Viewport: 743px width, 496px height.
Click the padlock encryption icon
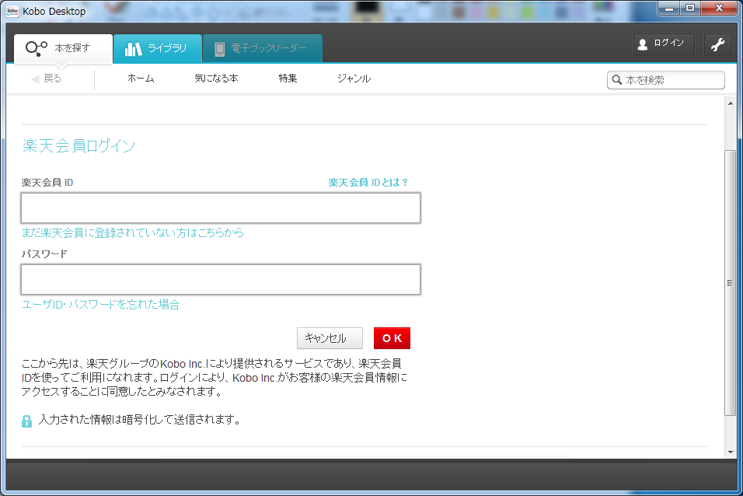(26, 421)
